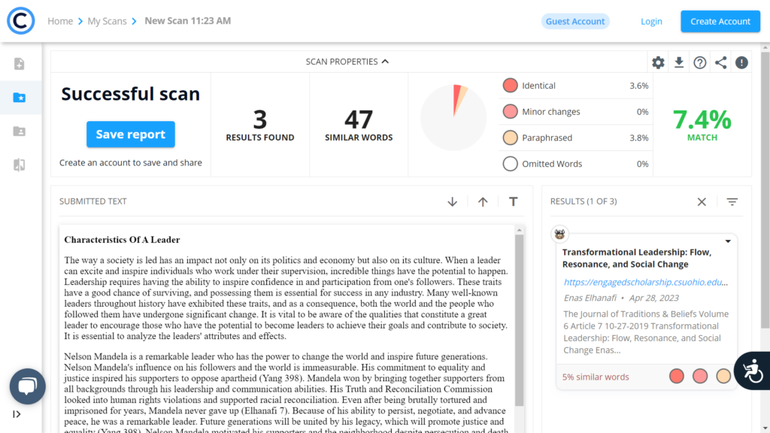Expand the Transformational Leadership result card menu
770x433 pixels.
tap(728, 241)
